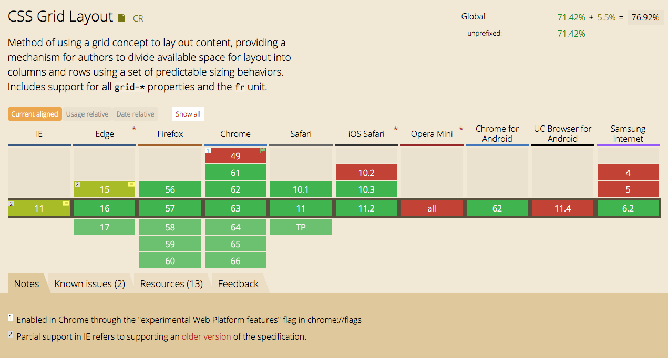Click the Firefox 60 version cell
Screen dimensions: 668x358
(170, 261)
